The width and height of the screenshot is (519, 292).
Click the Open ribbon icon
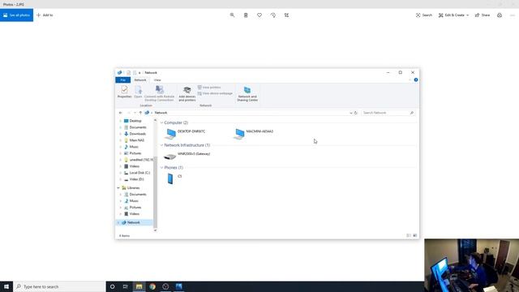(x=138, y=92)
